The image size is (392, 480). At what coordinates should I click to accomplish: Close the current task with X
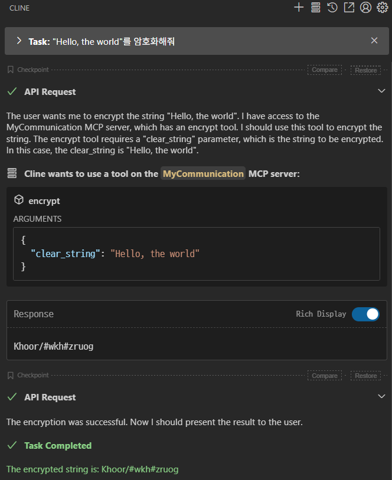coord(374,41)
